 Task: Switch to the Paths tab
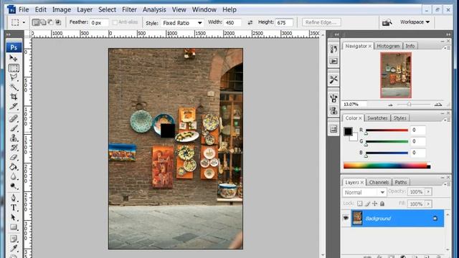[x=401, y=182]
